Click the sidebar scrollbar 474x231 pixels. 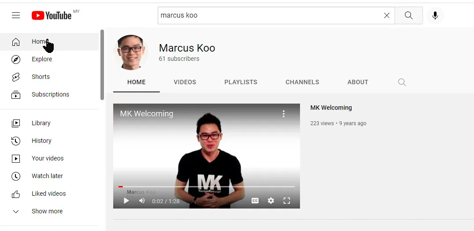tap(102, 65)
